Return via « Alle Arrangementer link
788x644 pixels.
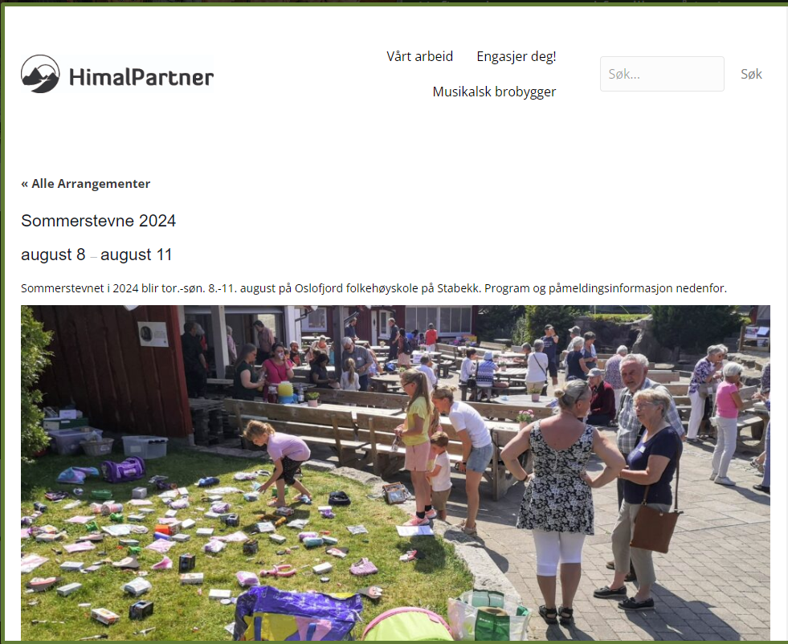(x=85, y=184)
